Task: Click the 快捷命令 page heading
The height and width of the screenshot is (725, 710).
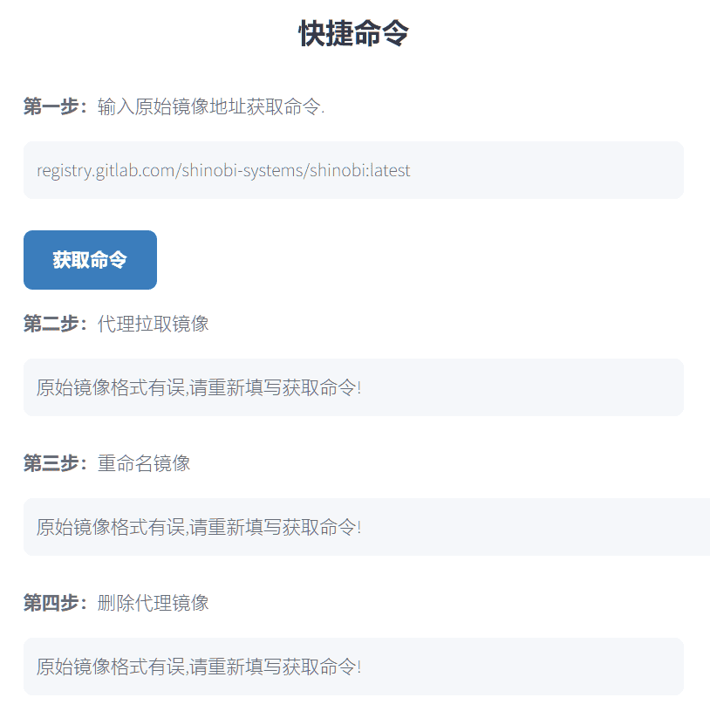Action: tap(353, 33)
